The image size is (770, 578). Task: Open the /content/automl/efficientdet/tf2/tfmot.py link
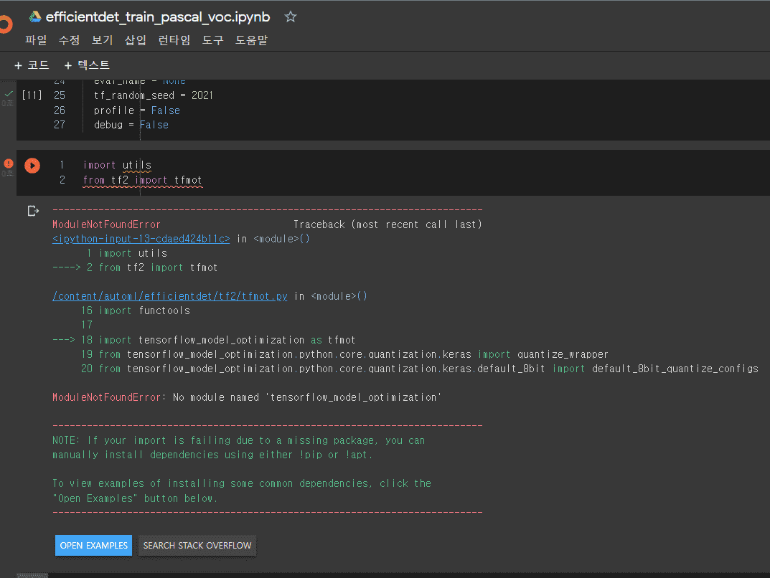[170, 296]
